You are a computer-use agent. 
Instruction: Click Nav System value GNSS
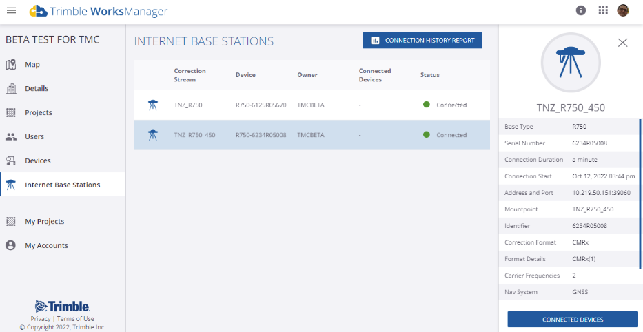coord(580,292)
